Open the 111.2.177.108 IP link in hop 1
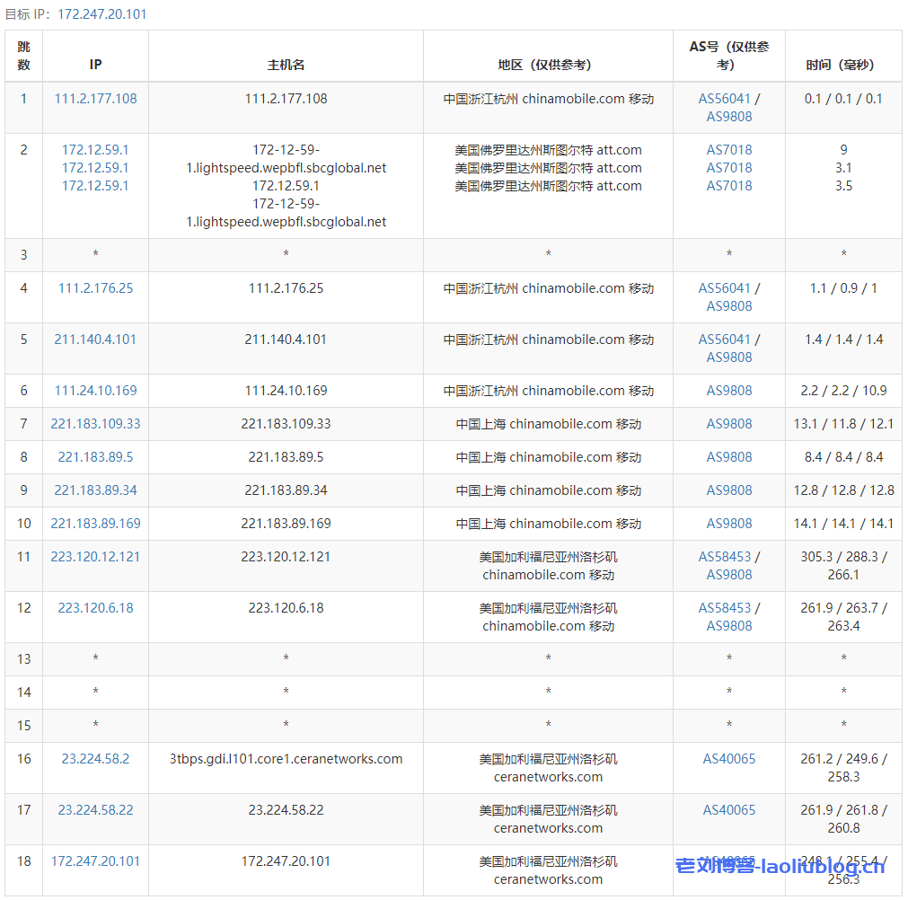The height and width of the screenshot is (900, 908). [x=95, y=99]
